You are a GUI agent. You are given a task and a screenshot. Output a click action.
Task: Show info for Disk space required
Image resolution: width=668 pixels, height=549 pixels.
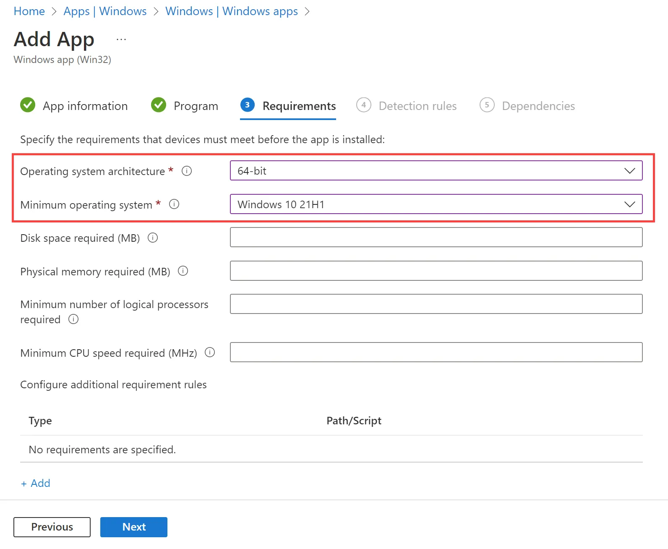pos(153,238)
